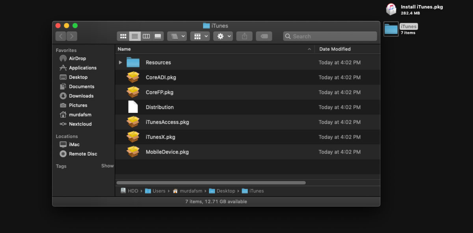Viewport: 473px width, 233px height.
Task: Open the item grouping dropdown
Action: click(x=177, y=36)
